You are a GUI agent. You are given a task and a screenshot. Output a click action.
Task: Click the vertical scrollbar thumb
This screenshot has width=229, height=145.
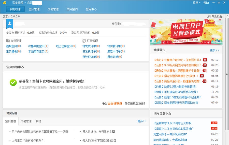227,74
